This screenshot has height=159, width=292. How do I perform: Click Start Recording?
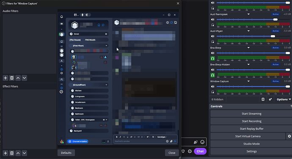coord(251,121)
